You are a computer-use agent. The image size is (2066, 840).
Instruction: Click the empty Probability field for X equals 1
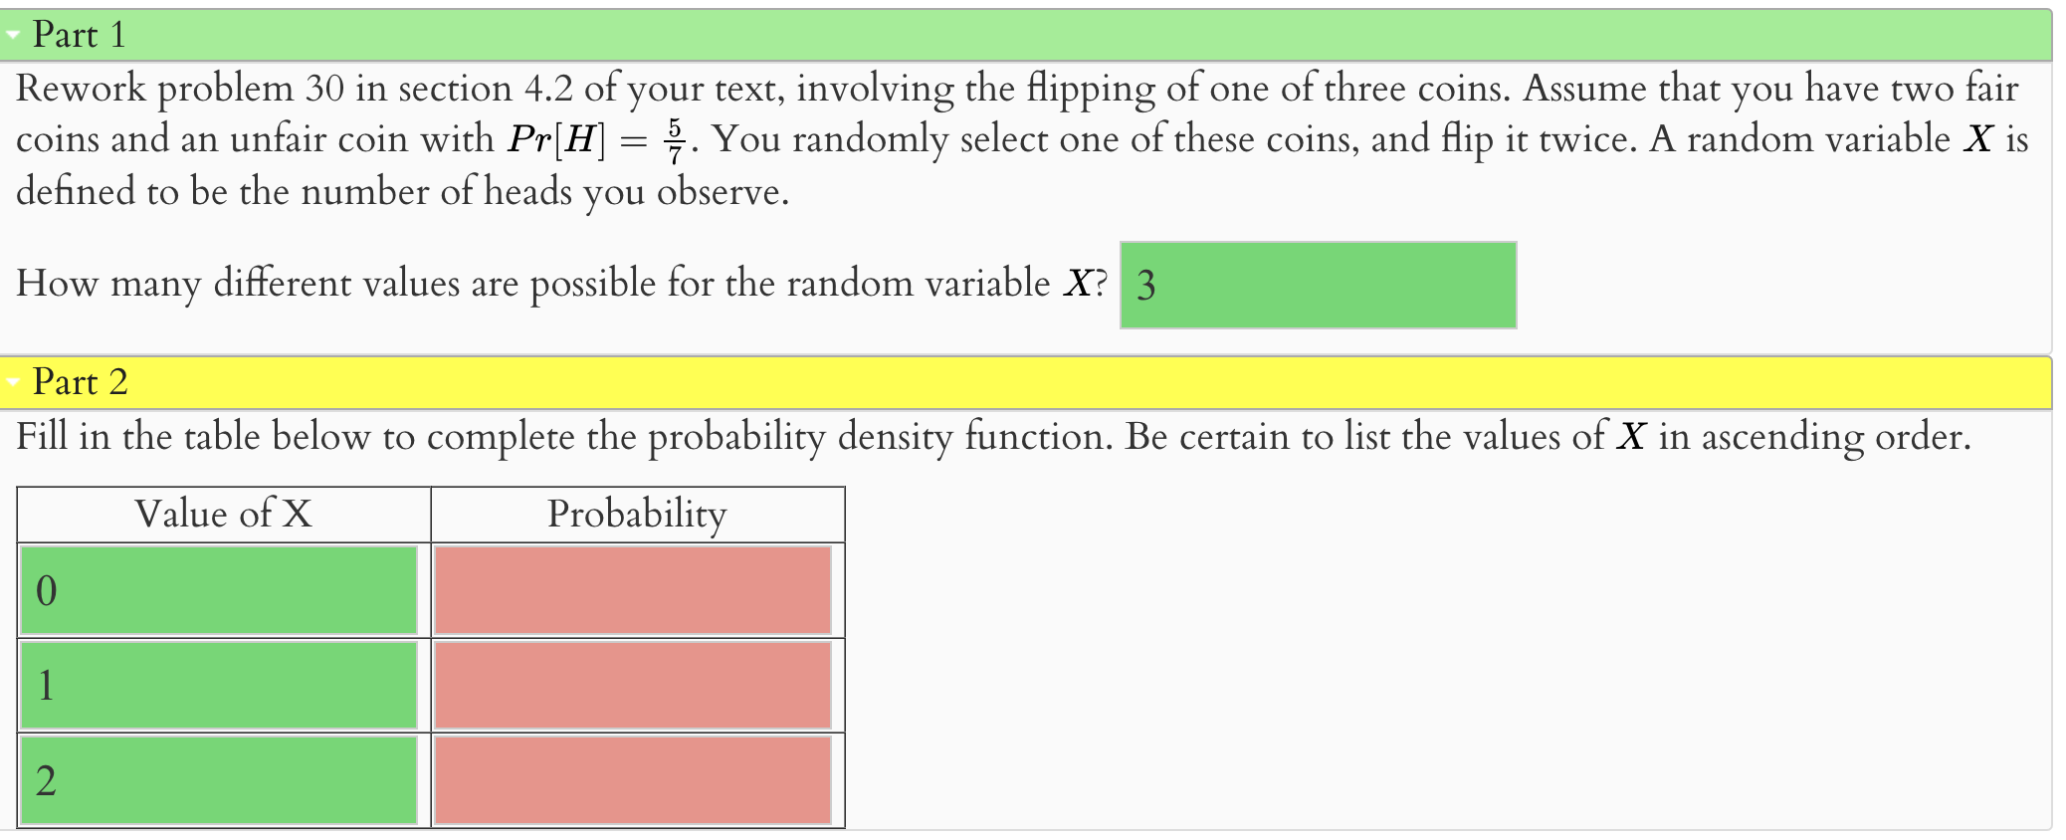pos(631,685)
